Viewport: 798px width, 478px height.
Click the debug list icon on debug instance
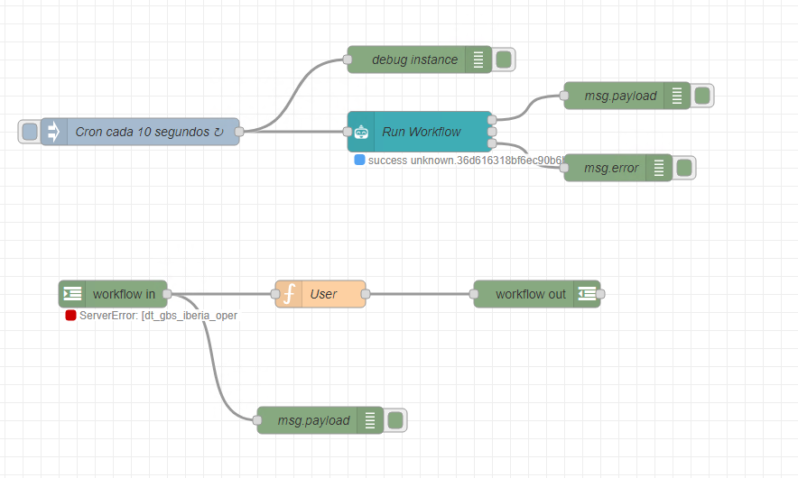click(x=478, y=60)
